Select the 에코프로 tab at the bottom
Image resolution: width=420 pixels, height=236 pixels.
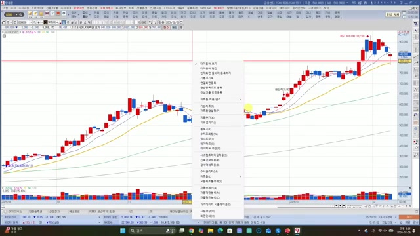click(x=74, y=212)
